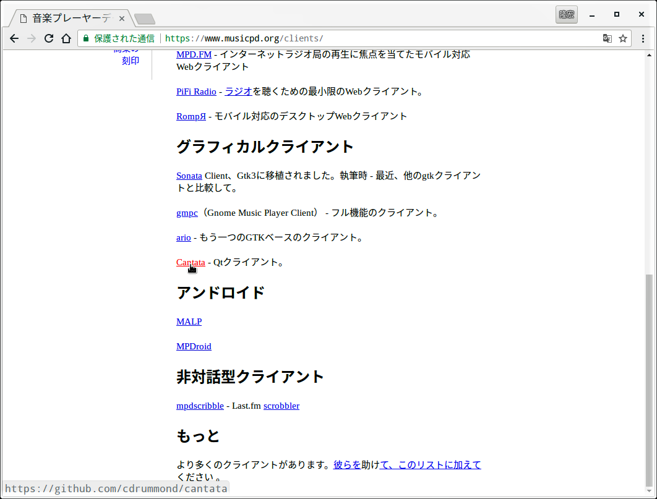
Task: Open the RompЯ link
Action: click(191, 116)
